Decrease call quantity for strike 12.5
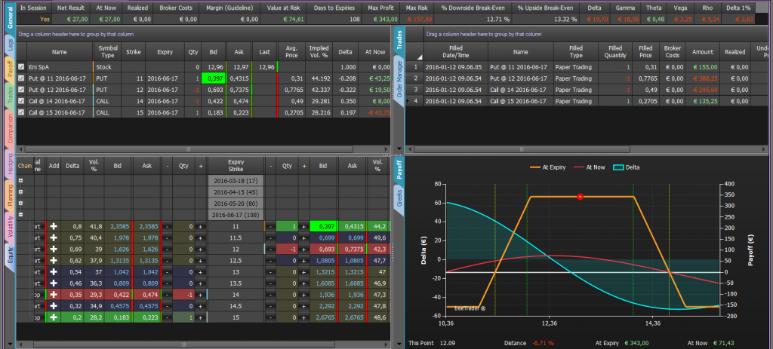773x349 pixels. pos(168,260)
